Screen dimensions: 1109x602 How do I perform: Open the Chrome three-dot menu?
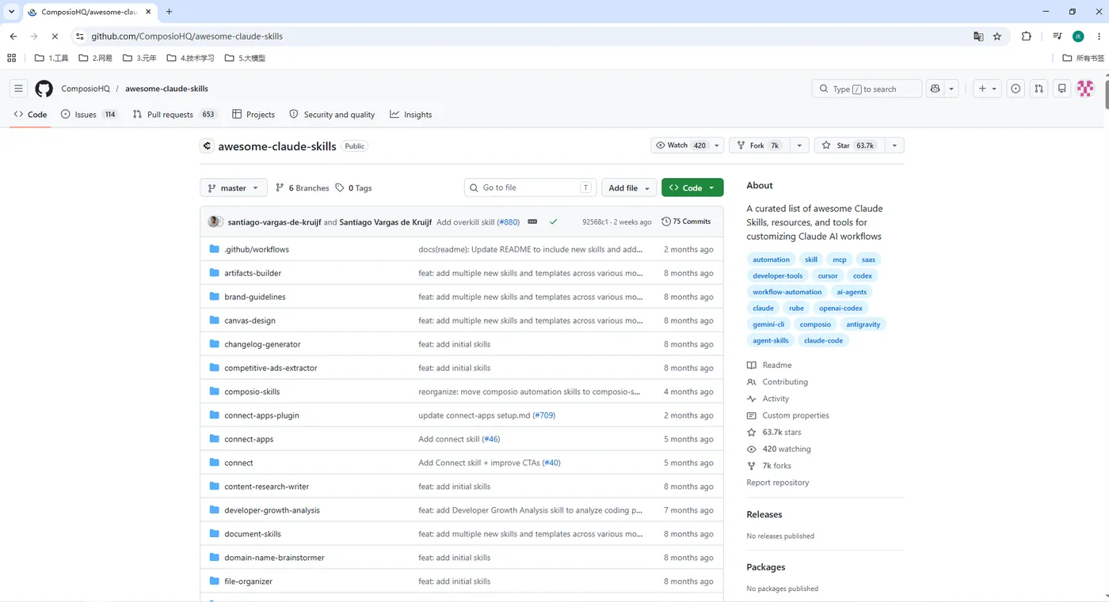tap(1097, 36)
